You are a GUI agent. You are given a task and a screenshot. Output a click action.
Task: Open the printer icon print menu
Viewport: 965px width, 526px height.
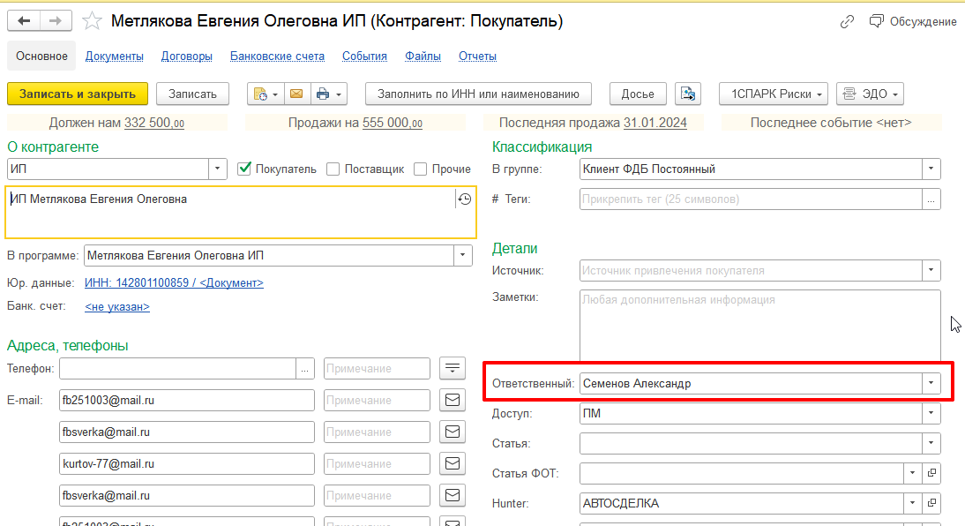[x=329, y=94]
